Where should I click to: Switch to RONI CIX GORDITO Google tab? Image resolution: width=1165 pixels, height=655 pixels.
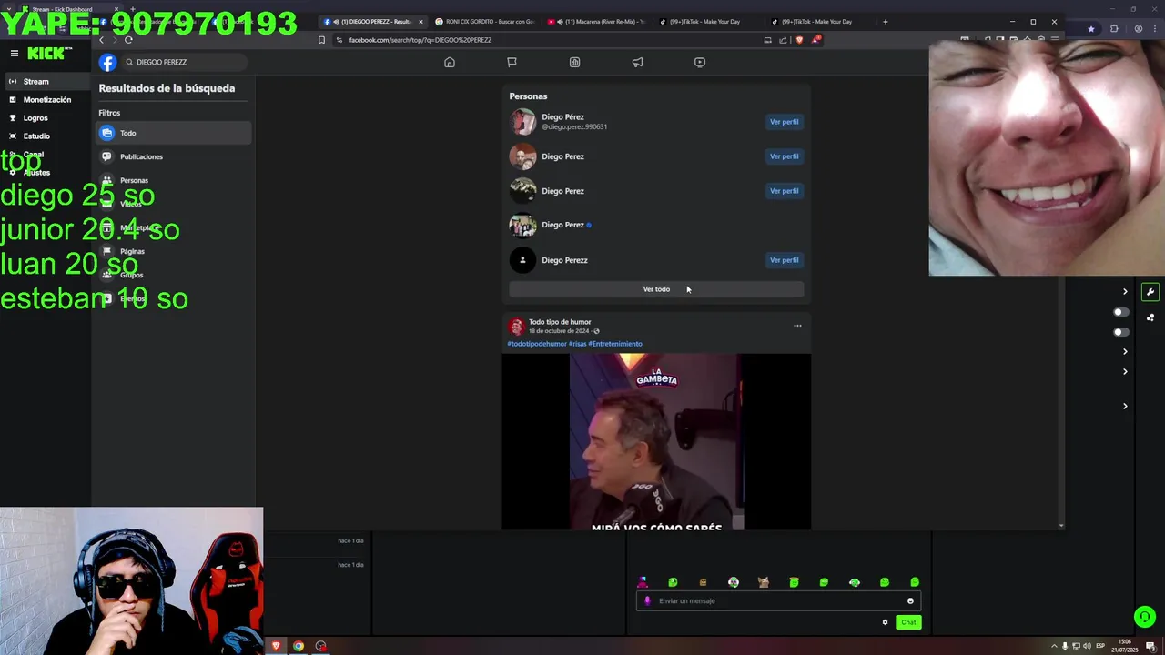(484, 22)
